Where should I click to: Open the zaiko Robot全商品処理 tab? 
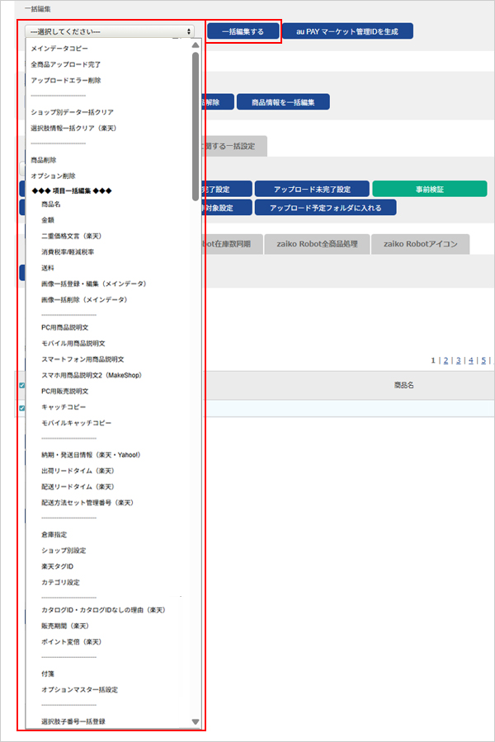[317, 244]
